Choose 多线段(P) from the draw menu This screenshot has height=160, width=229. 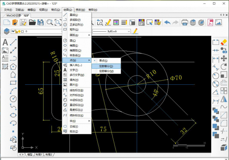[x=77, y=20]
